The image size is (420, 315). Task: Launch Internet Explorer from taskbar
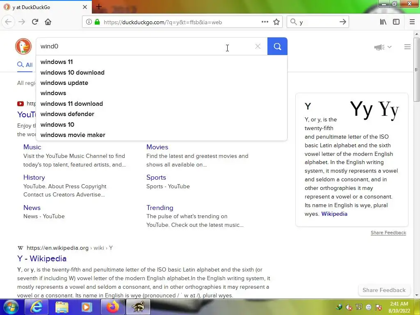point(37,307)
